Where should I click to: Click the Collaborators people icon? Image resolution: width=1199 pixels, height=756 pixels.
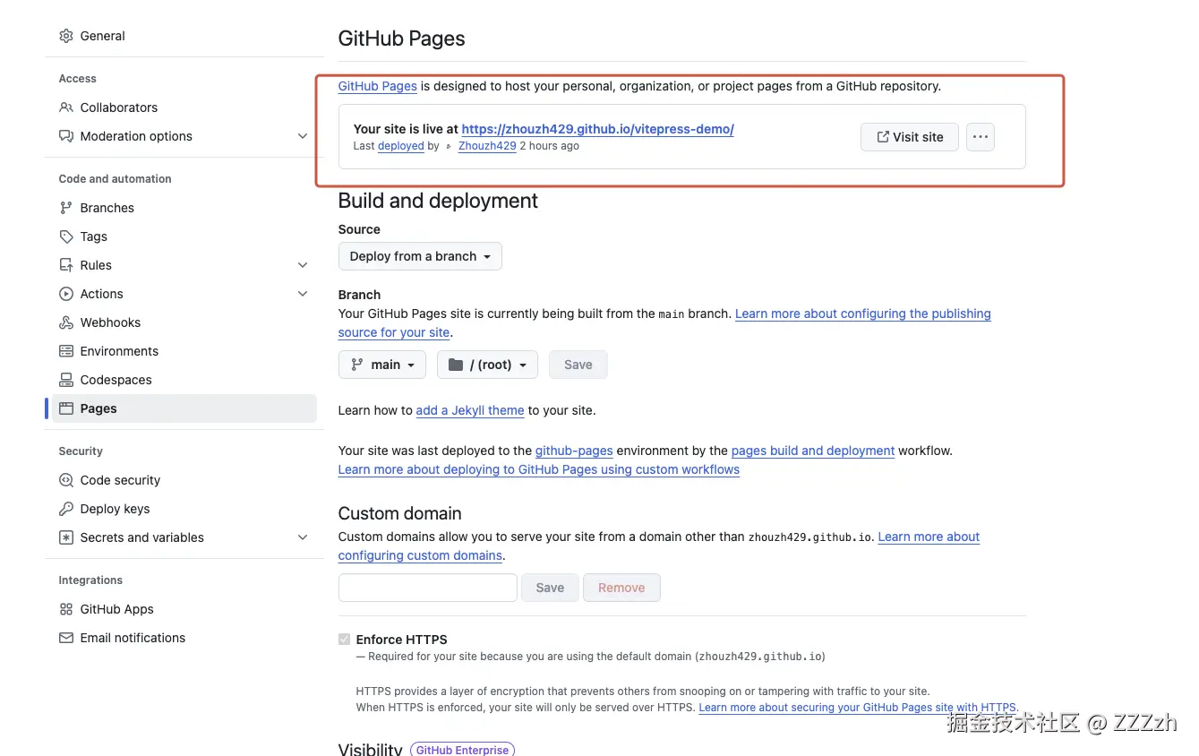66,107
